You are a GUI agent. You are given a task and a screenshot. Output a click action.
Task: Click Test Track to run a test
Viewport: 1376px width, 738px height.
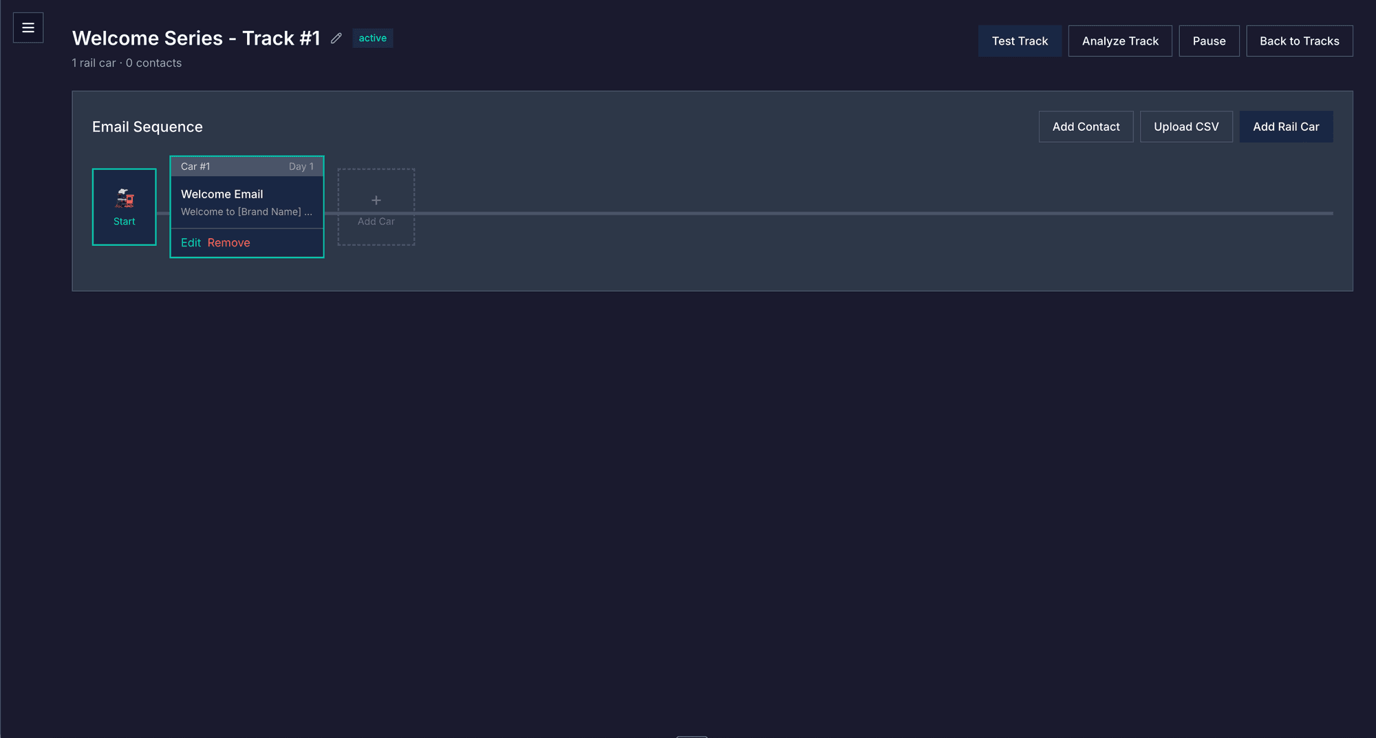click(x=1020, y=41)
